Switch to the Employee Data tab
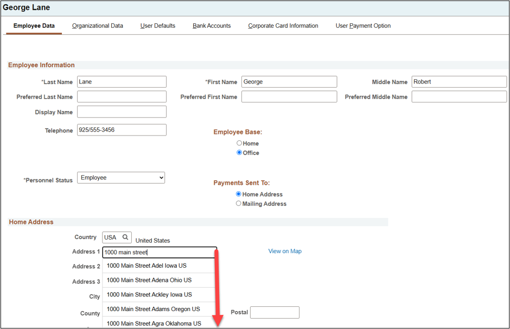Viewport: 510px width, 329px height. [34, 25]
